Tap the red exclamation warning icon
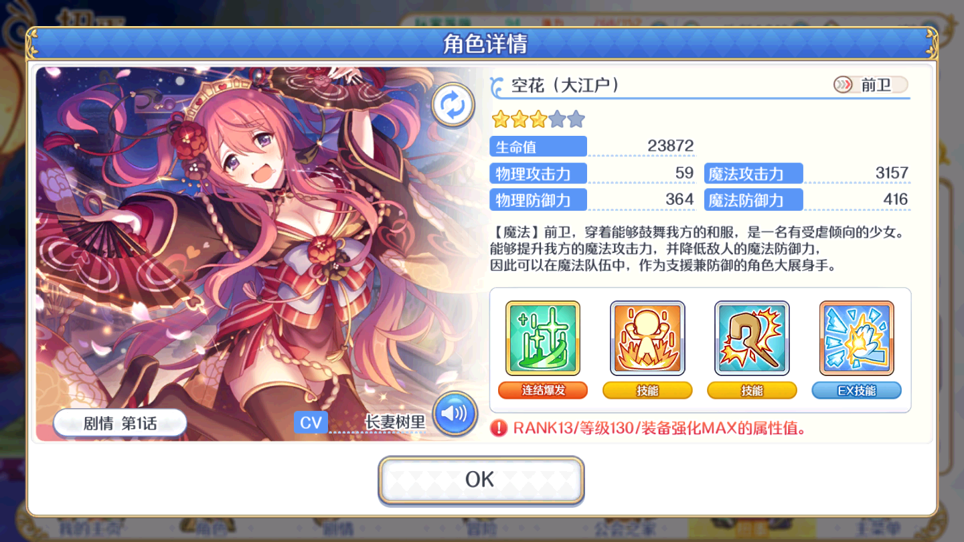Image resolution: width=964 pixels, height=542 pixels. pyautogui.click(x=499, y=428)
